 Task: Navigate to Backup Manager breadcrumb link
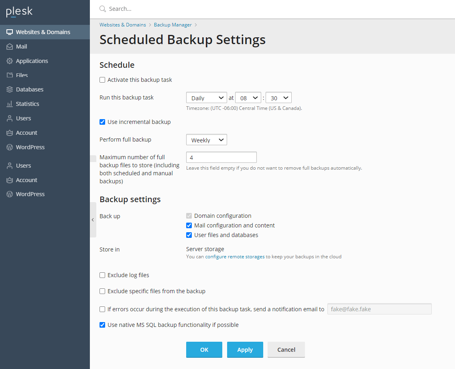click(173, 24)
